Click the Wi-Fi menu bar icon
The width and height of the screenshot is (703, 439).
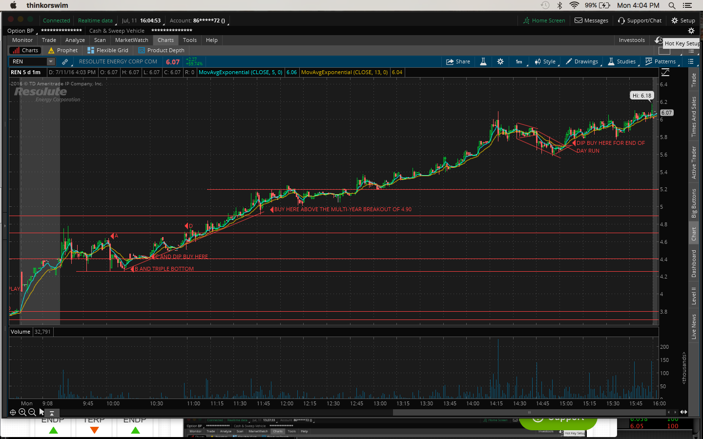click(574, 5)
